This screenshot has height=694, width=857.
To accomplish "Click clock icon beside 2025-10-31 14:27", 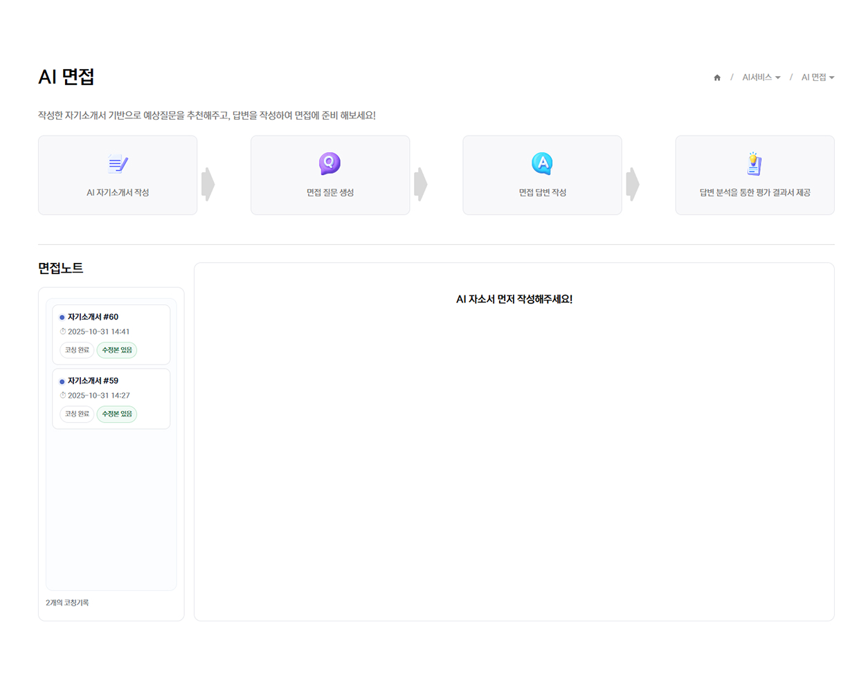I will coord(63,396).
